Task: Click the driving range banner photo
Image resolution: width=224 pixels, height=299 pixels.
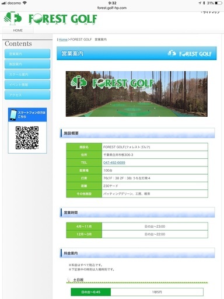Action: (x=136, y=94)
